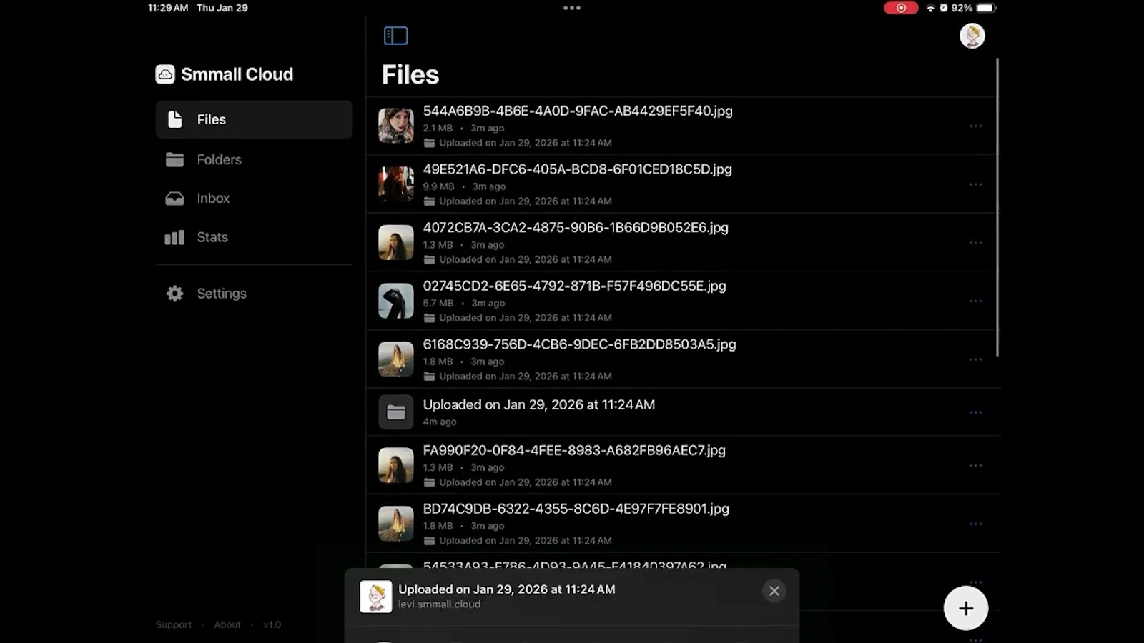Click the notification avatar for levi.smmall.cloud

pyautogui.click(x=376, y=596)
